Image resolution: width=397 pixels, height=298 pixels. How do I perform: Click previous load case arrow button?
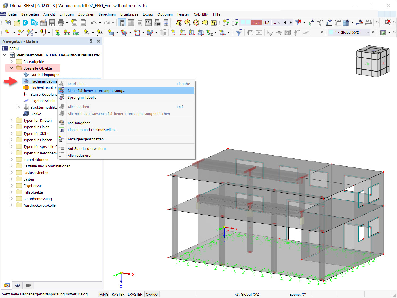point(285,23)
